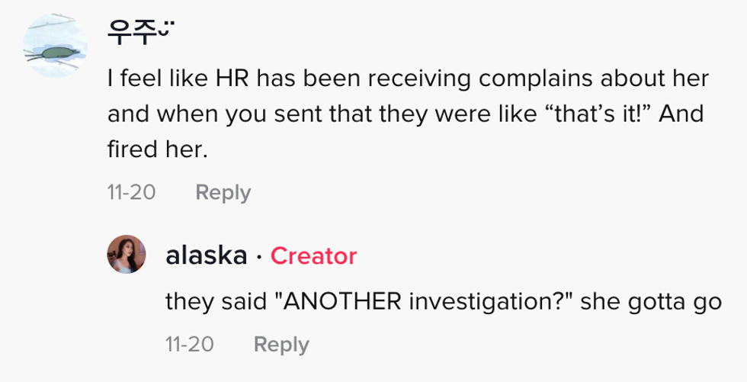This screenshot has width=747, height=382.
Task: Click the pink Creator badge
Action: pos(313,256)
